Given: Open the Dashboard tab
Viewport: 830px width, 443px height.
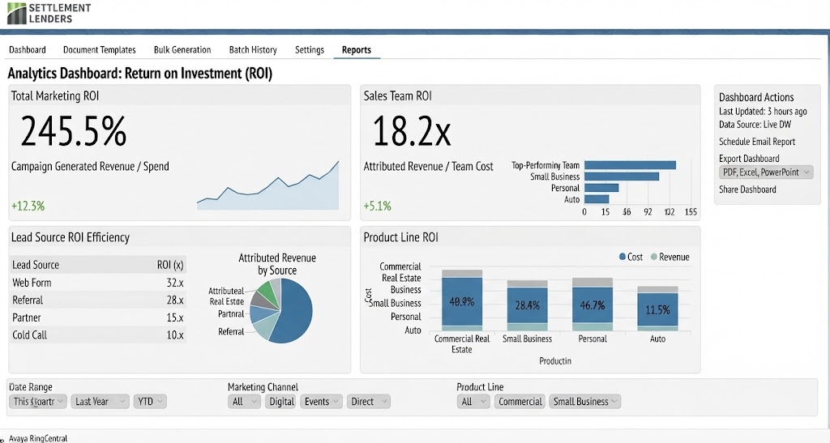Looking at the screenshot, I should pyautogui.click(x=28, y=49).
